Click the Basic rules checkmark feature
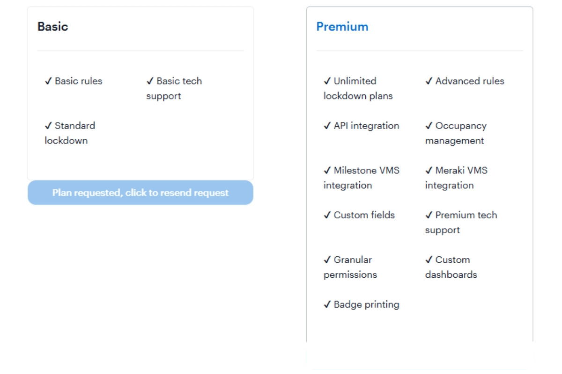Viewport: 562px width, 374px height. [74, 81]
